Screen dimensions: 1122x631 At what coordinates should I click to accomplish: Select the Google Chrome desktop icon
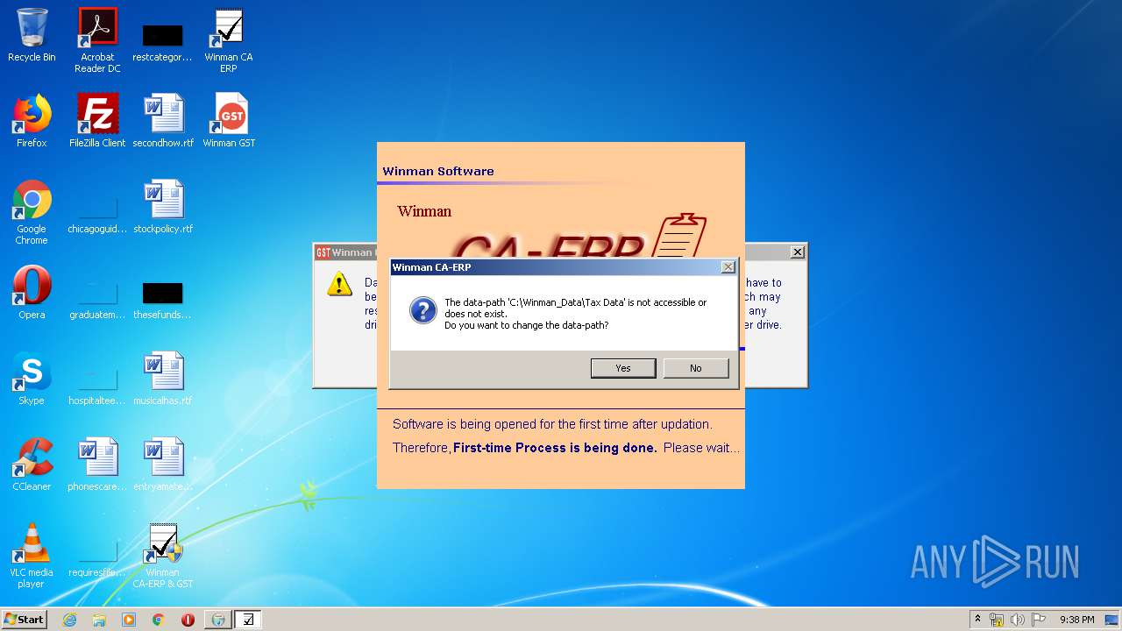[x=32, y=212]
